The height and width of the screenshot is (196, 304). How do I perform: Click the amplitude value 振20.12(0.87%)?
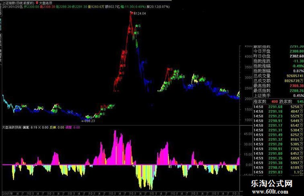coord(158,7)
